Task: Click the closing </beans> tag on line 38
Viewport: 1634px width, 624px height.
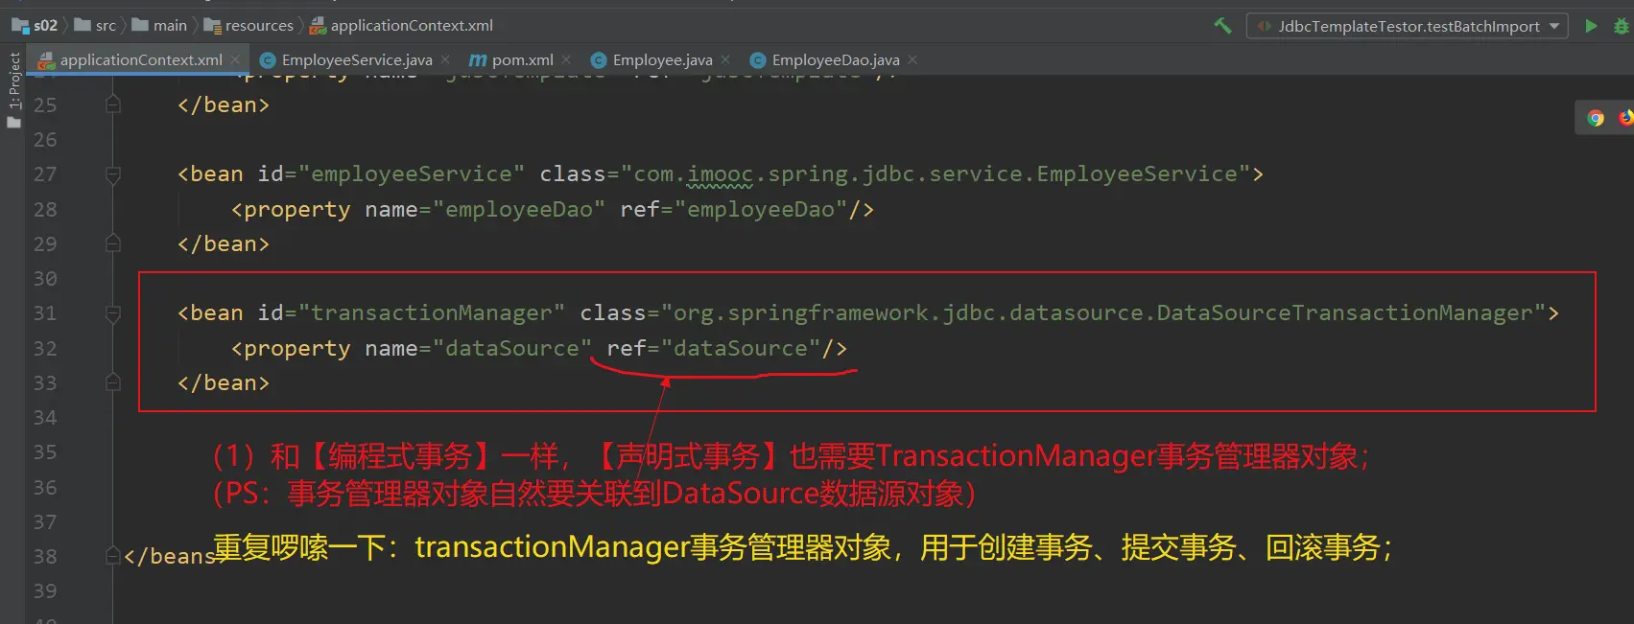Action: (169, 556)
